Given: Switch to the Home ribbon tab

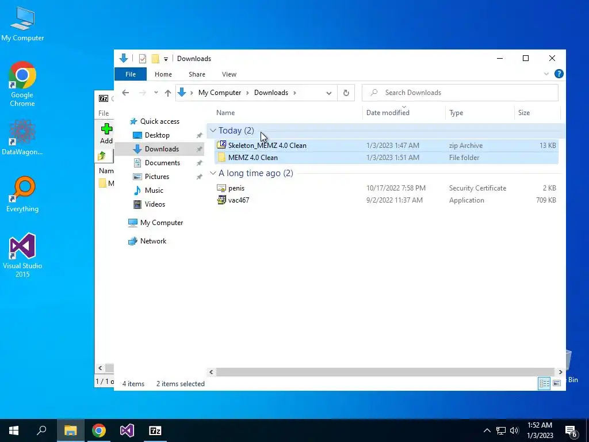Looking at the screenshot, I should point(163,74).
